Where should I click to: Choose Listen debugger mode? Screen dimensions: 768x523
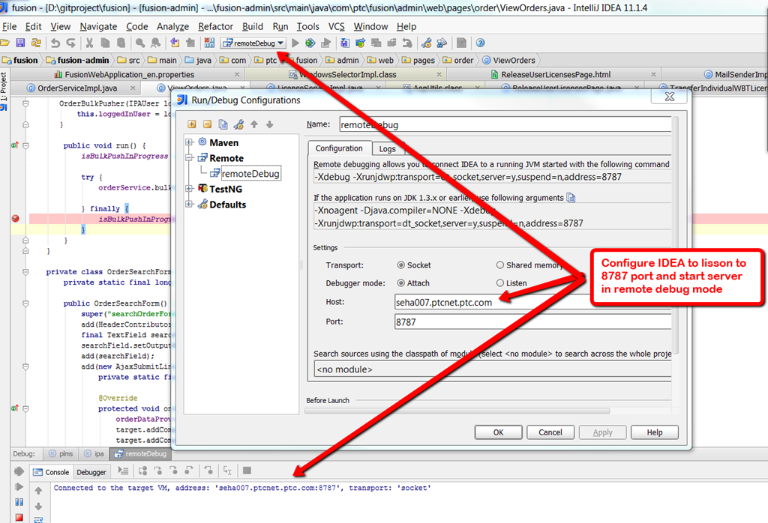[500, 283]
